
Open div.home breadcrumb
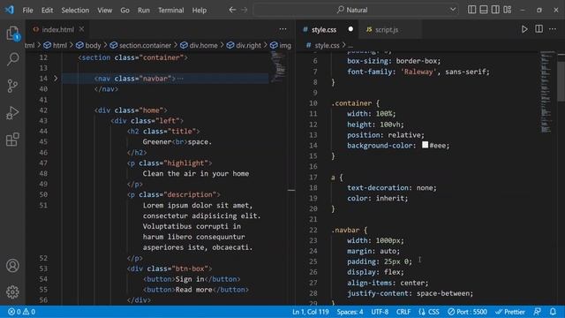199,45
